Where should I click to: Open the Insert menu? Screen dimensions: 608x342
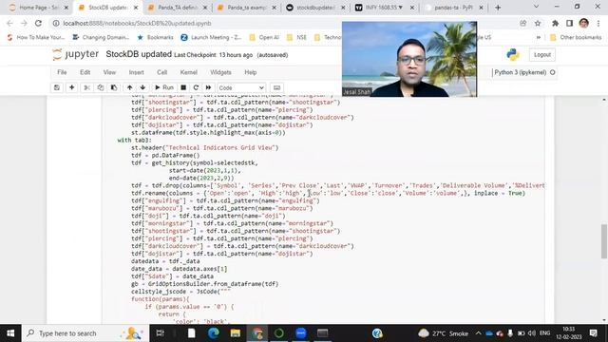136,72
